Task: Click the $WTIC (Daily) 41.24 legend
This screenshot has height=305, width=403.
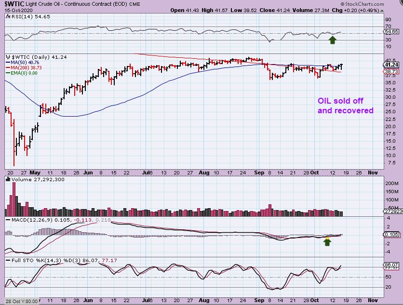Action: click(39, 57)
